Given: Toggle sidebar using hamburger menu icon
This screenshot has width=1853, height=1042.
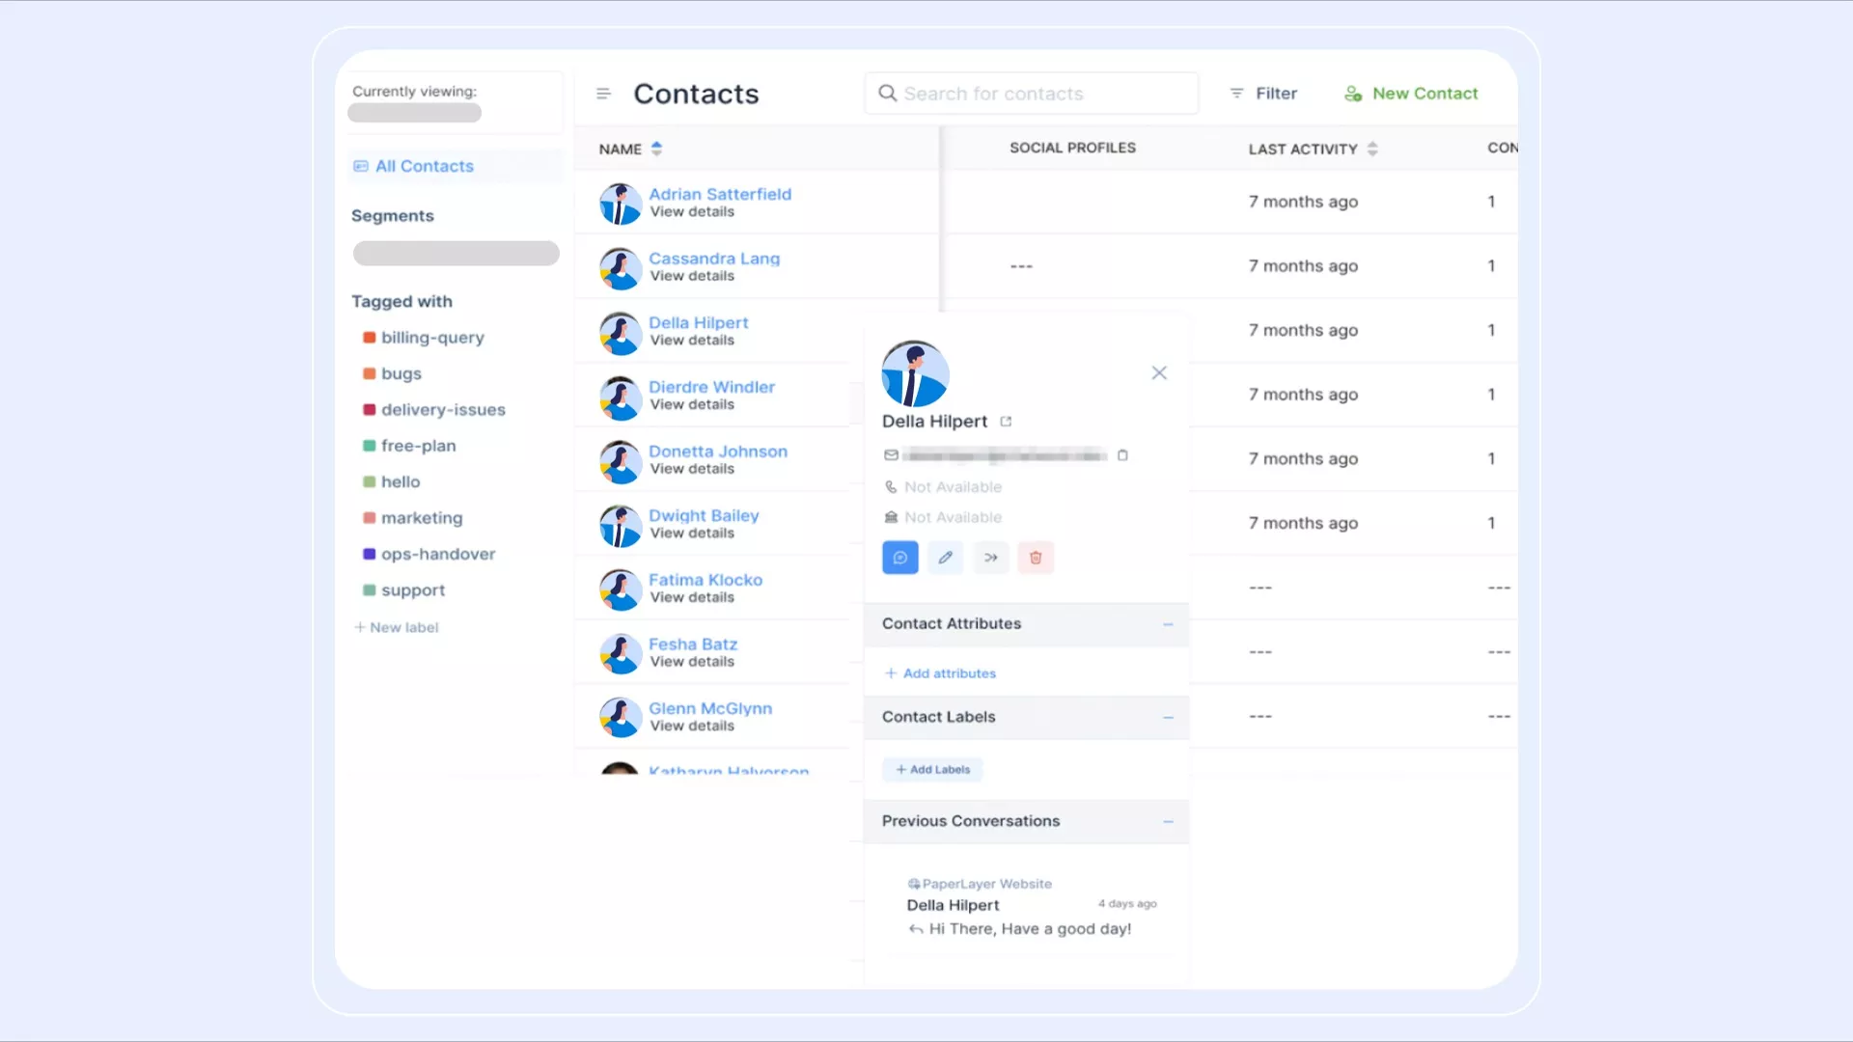Looking at the screenshot, I should coord(603,94).
